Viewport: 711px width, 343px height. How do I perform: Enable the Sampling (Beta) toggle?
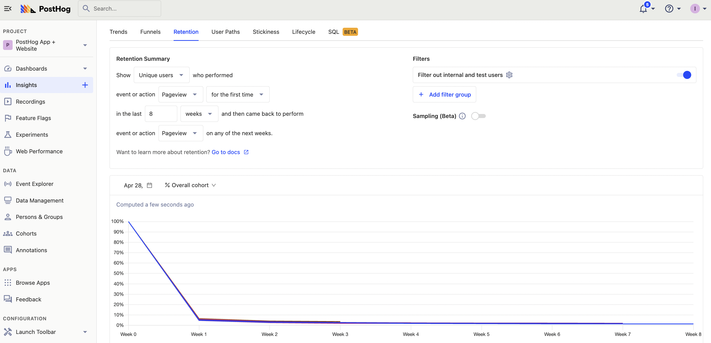pos(478,116)
